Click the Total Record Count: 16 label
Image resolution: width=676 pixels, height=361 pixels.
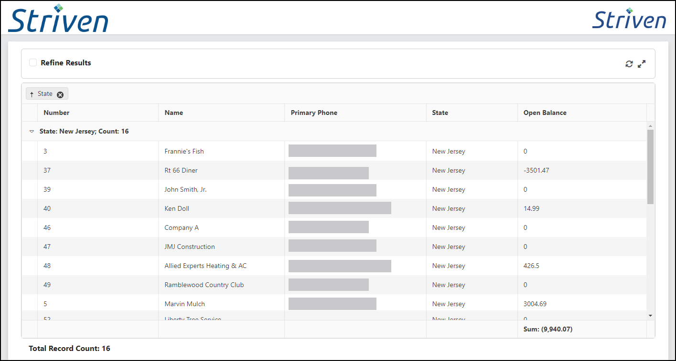click(x=69, y=349)
